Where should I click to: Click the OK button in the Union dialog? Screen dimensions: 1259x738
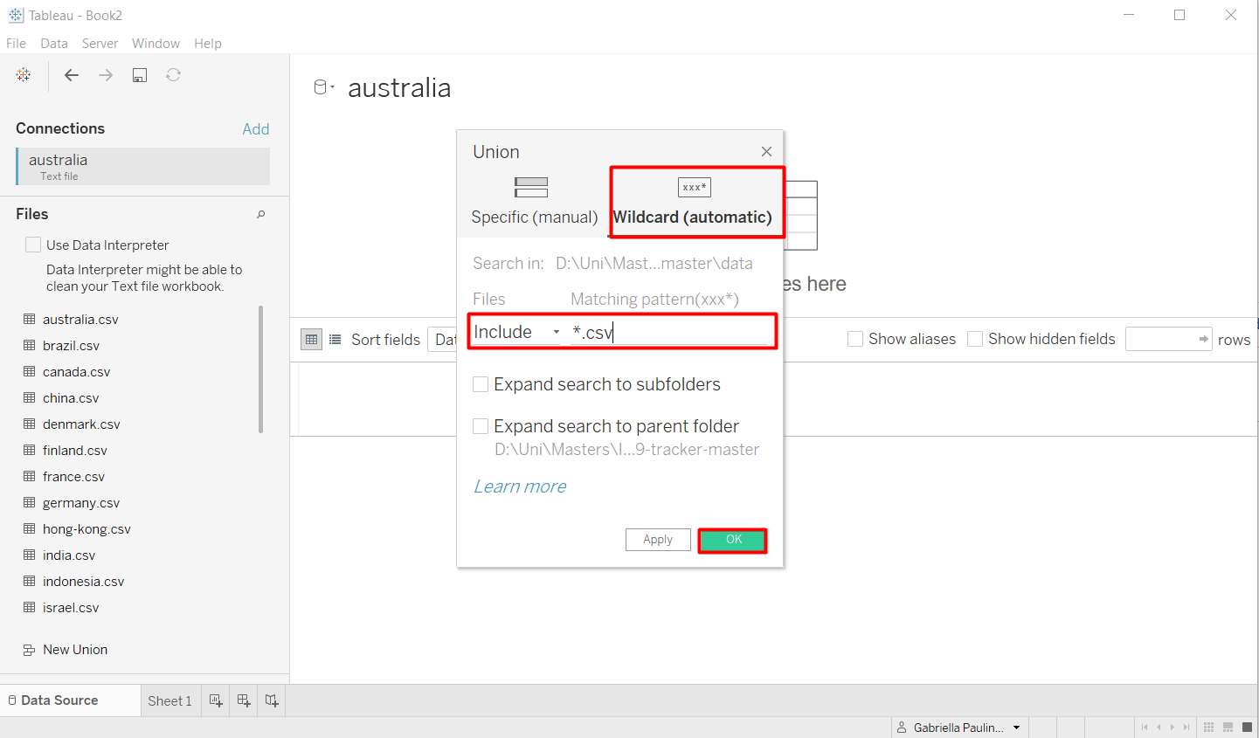click(x=732, y=540)
